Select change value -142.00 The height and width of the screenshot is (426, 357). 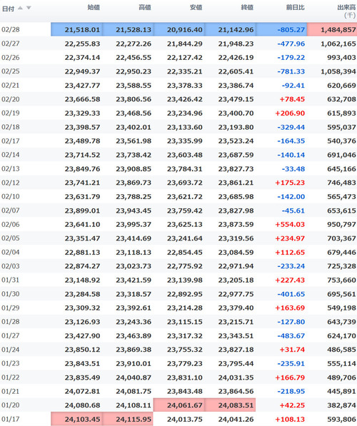click(291, 197)
